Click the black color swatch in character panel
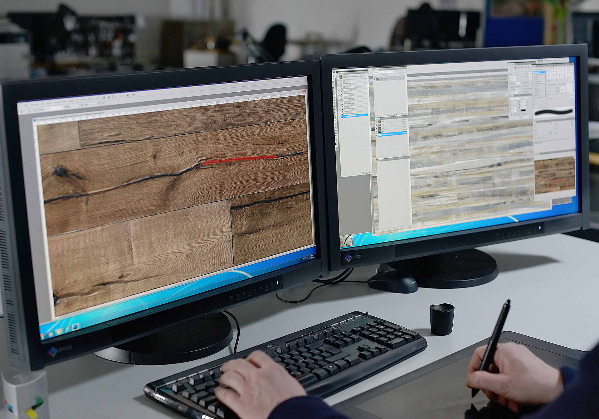This screenshot has height=419, width=599. click(x=523, y=110)
